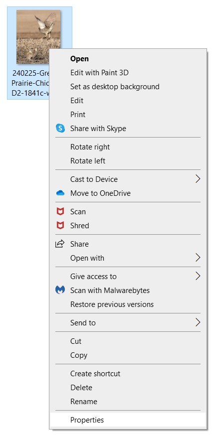Expand the Cast to Device submenu arrow
Screen dimensions: 219x443
[198, 179]
